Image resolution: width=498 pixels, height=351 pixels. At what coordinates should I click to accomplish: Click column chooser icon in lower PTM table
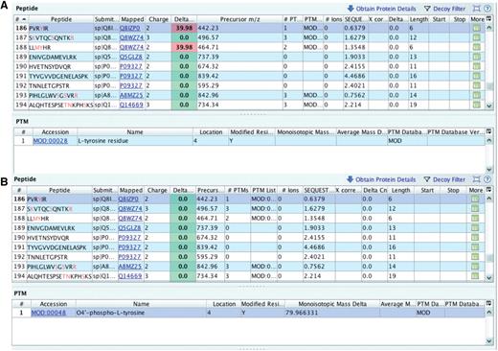tap(488, 303)
